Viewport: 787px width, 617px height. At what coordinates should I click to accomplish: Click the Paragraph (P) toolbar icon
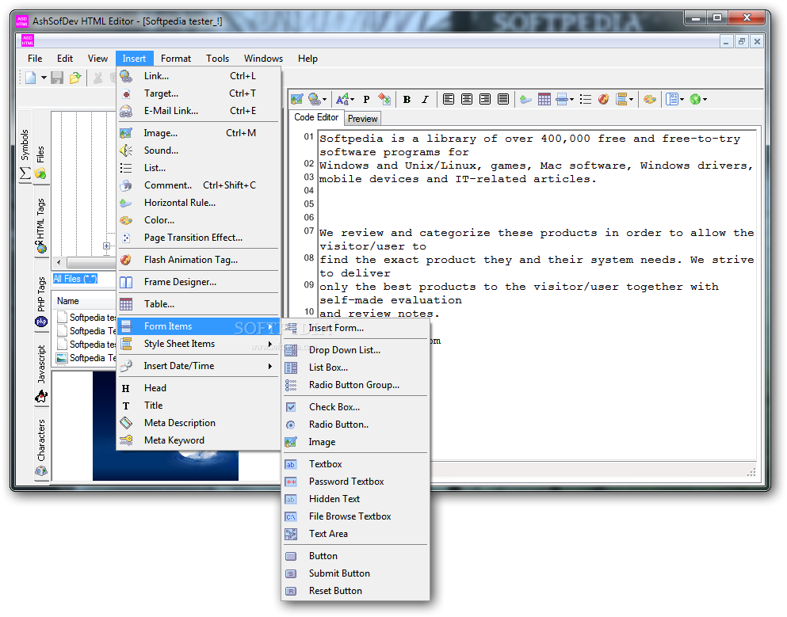point(366,99)
